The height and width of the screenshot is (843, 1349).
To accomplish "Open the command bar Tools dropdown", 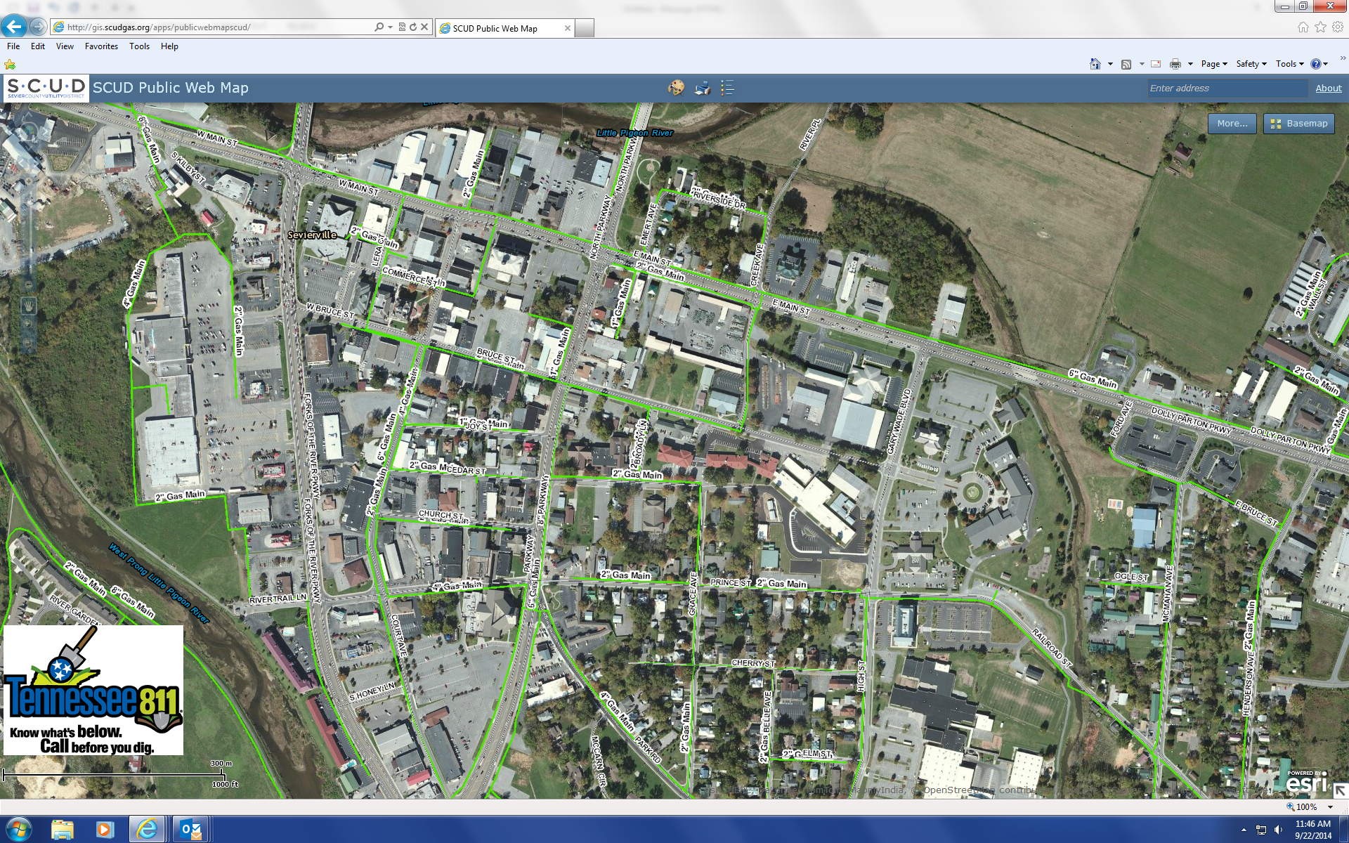I will [x=1289, y=64].
